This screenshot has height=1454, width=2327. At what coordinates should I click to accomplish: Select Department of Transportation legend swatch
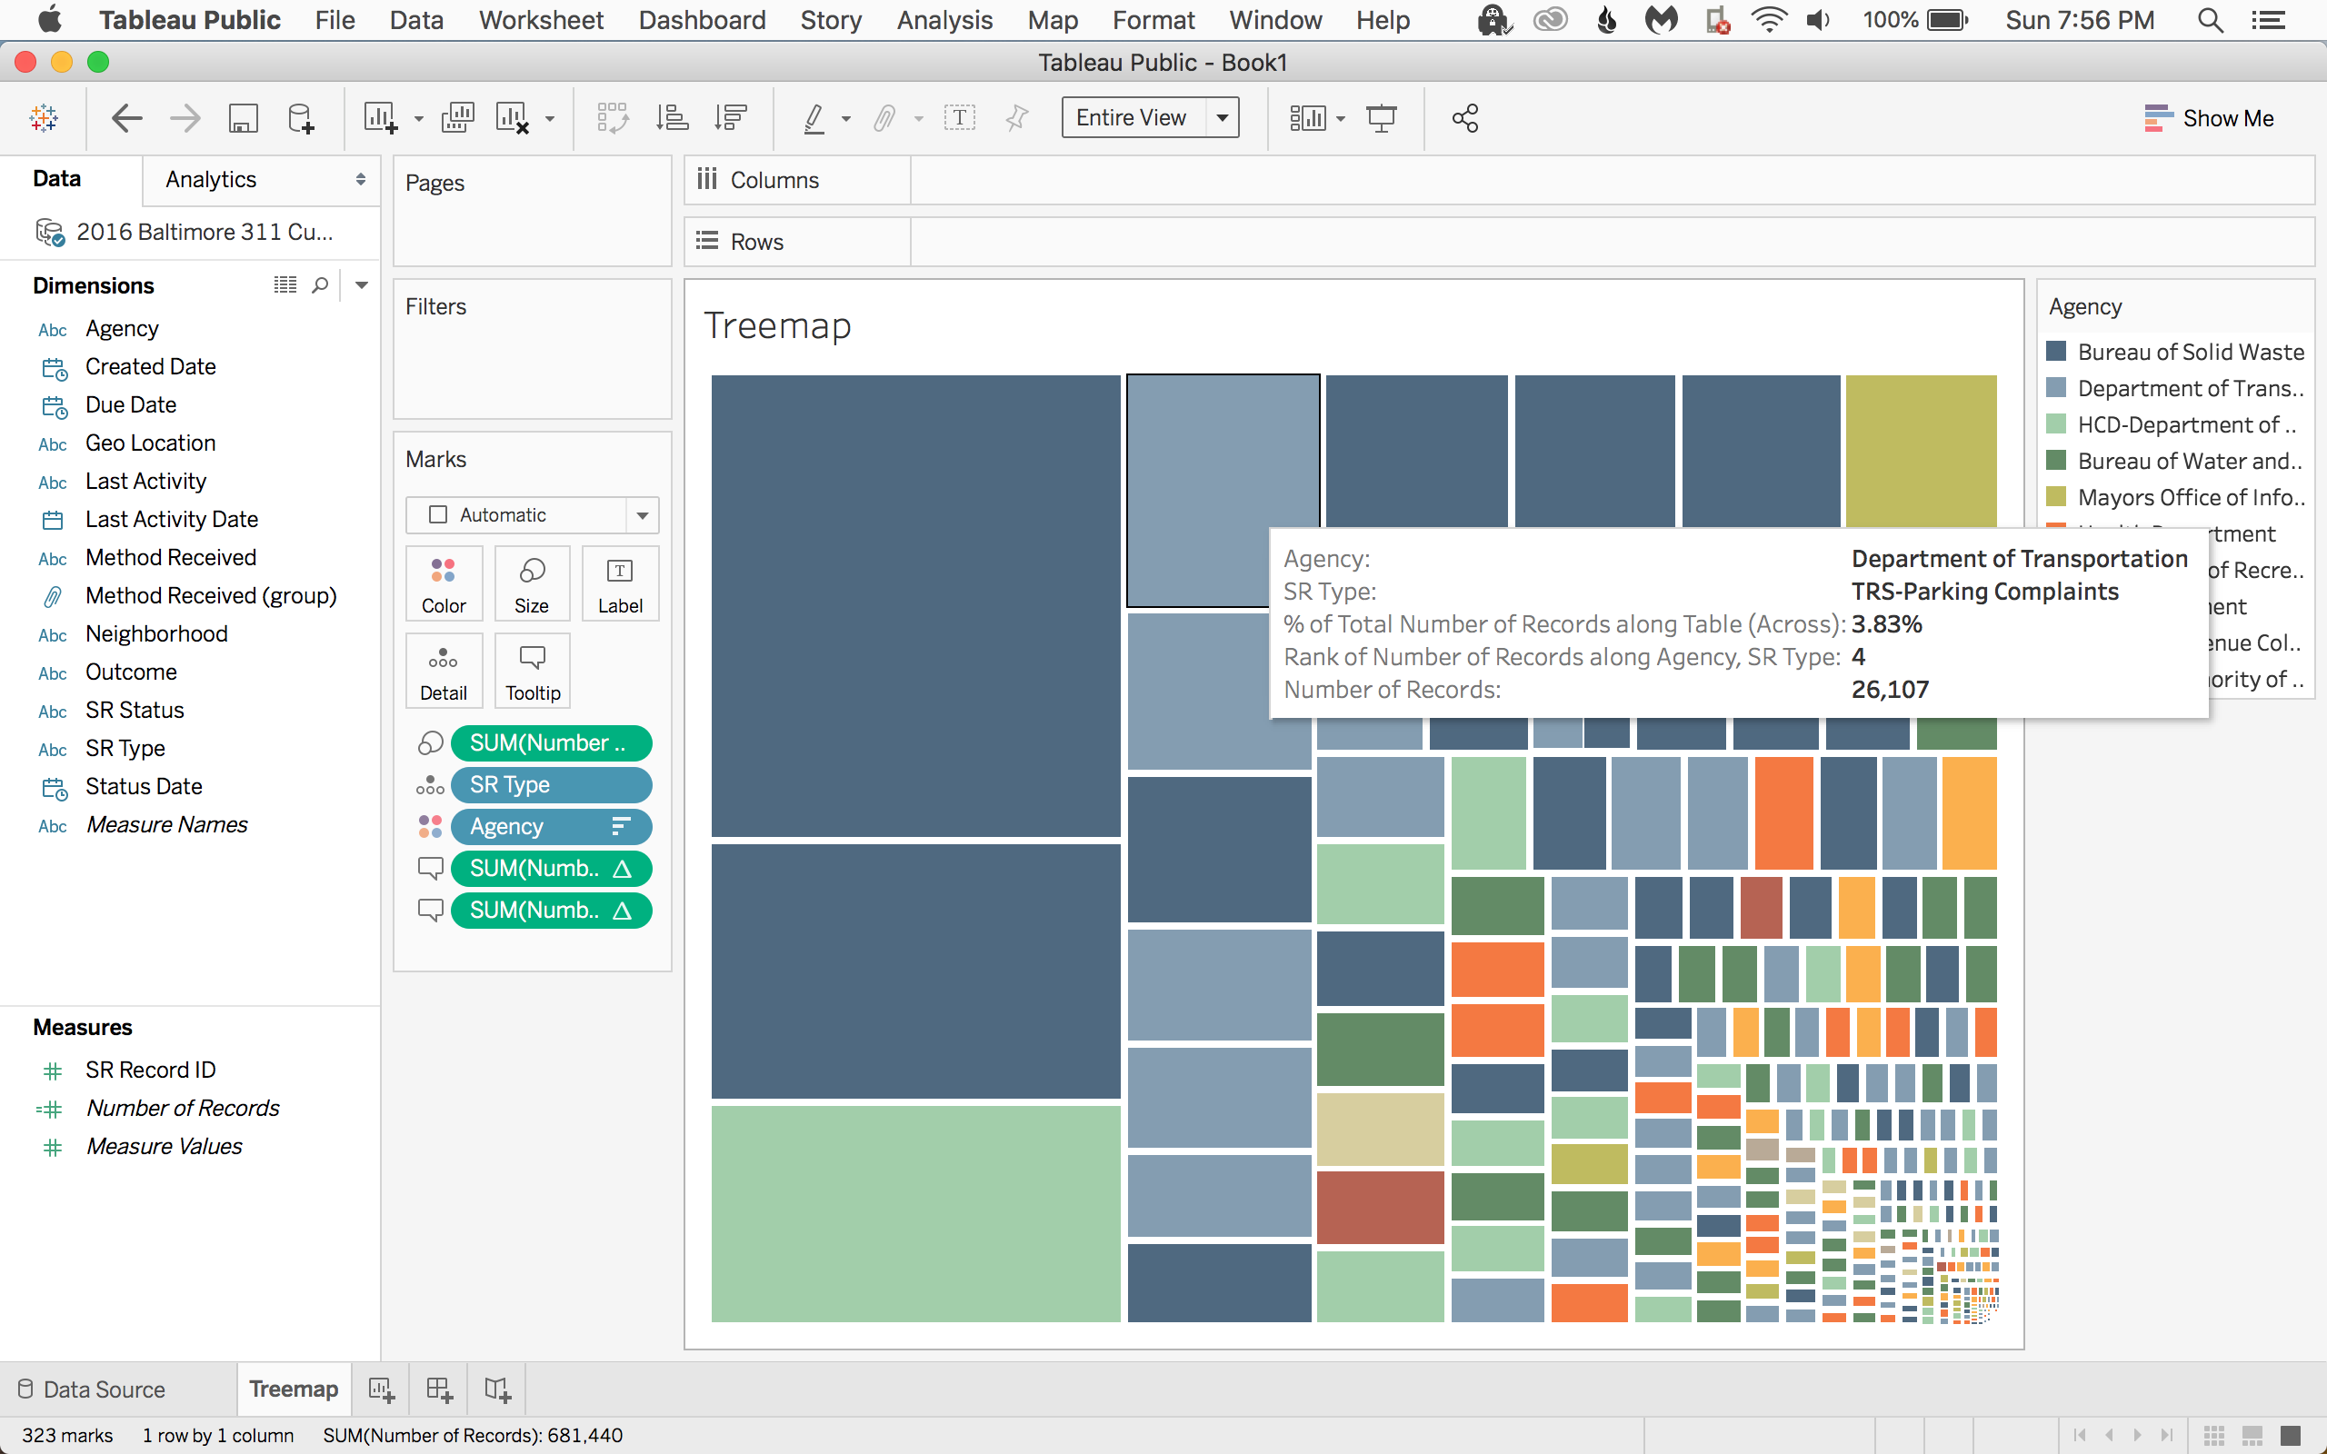[2057, 387]
